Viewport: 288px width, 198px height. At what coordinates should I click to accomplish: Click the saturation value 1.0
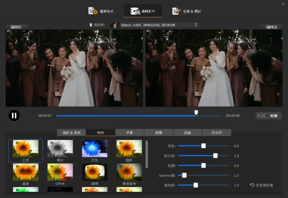click(x=236, y=185)
